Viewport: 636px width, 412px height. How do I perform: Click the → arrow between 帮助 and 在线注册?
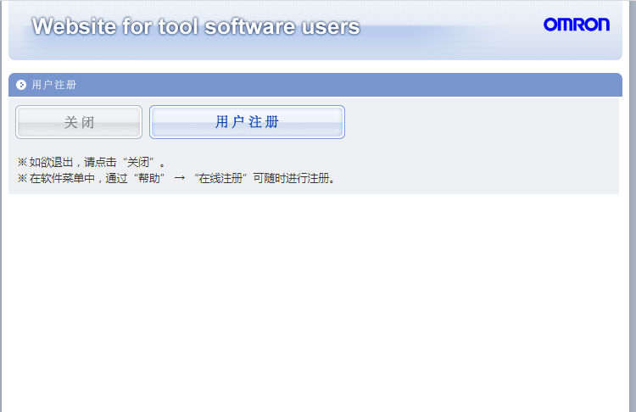point(179,178)
